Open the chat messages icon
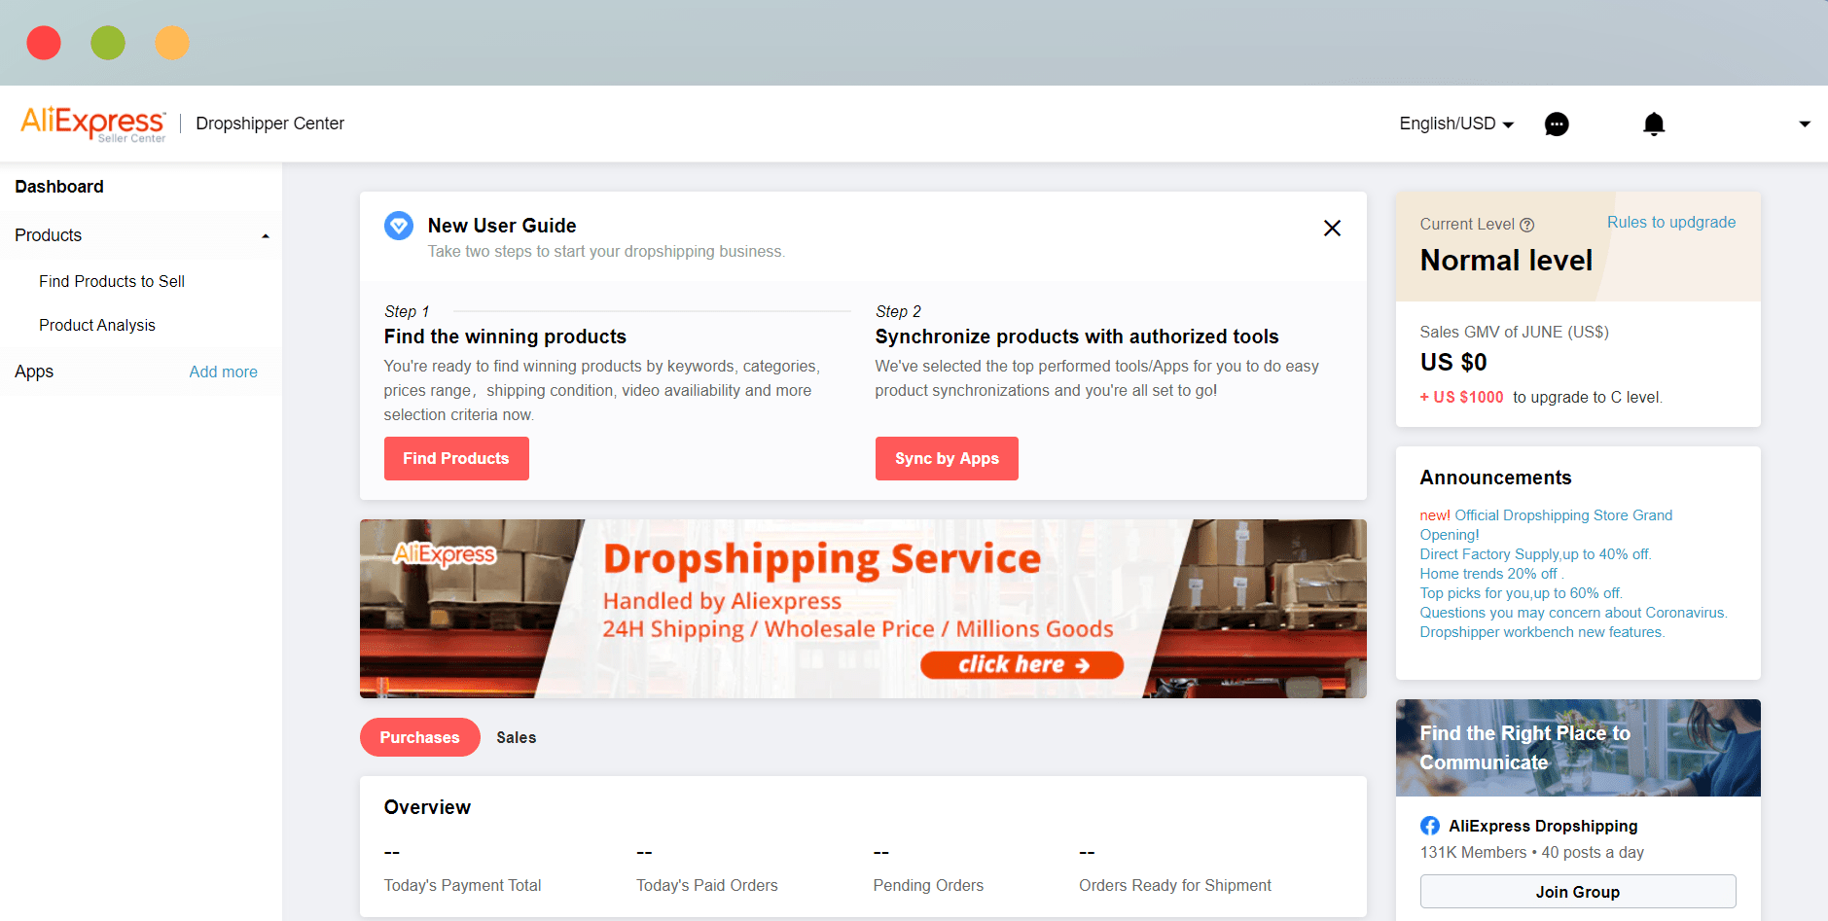Image resolution: width=1828 pixels, height=921 pixels. 1557,124
